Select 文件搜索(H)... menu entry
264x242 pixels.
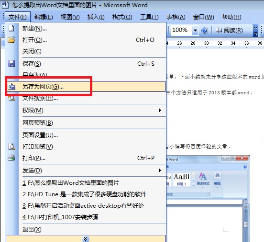[86, 98]
